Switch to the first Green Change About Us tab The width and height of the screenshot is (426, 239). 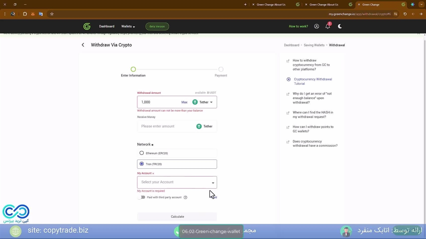pos(271,5)
